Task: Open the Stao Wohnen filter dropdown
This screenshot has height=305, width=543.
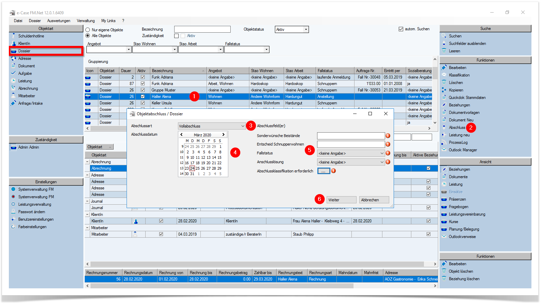Action: point(175,50)
